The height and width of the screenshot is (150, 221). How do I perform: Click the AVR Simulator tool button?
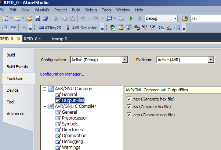pos(81,28)
